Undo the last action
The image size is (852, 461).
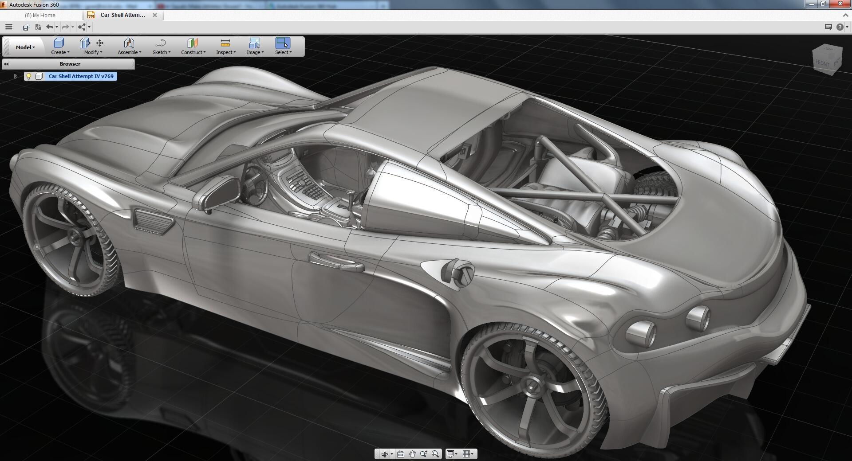tap(50, 27)
